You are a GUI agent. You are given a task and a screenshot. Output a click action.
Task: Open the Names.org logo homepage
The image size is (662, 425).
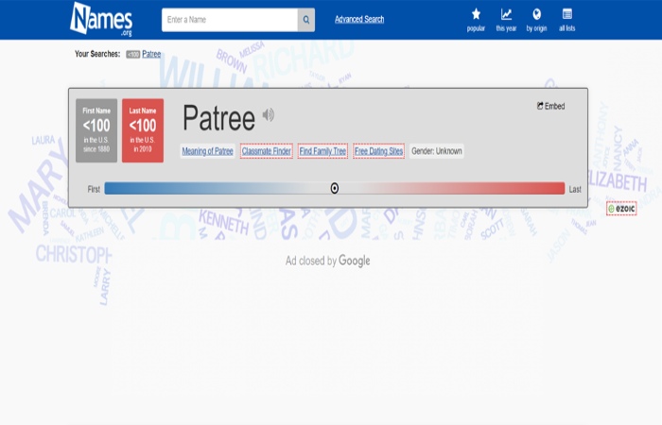(x=101, y=20)
